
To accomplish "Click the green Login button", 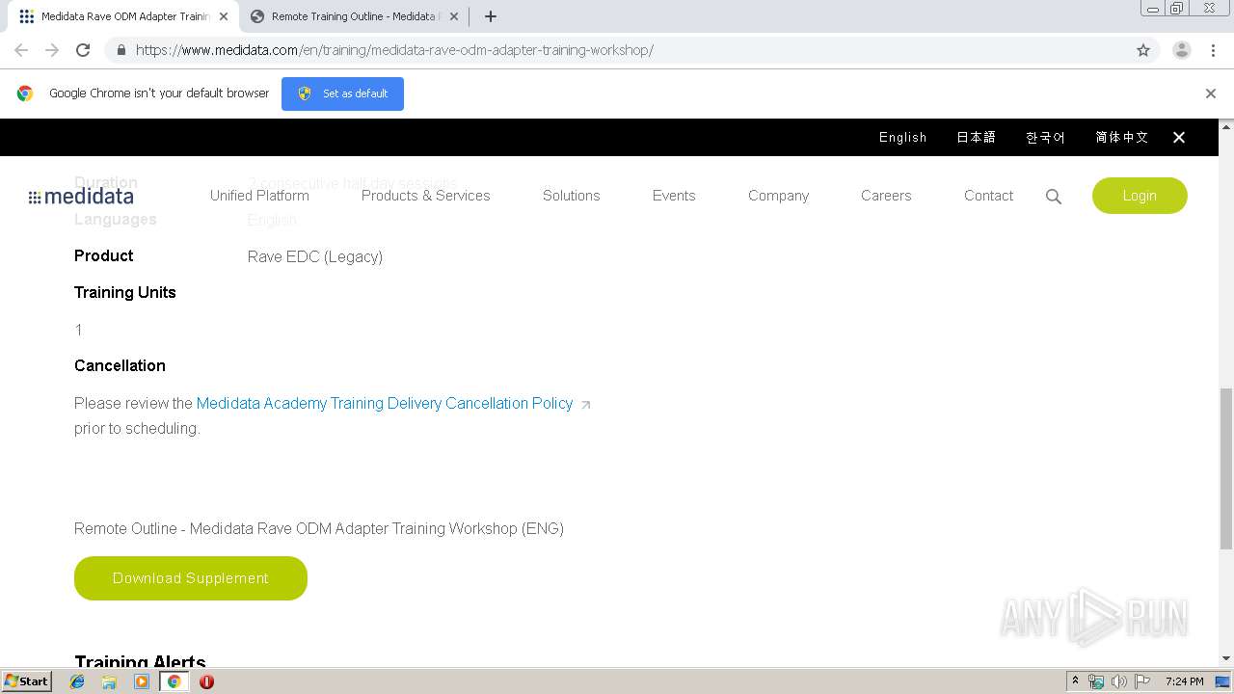I will pos(1140,196).
